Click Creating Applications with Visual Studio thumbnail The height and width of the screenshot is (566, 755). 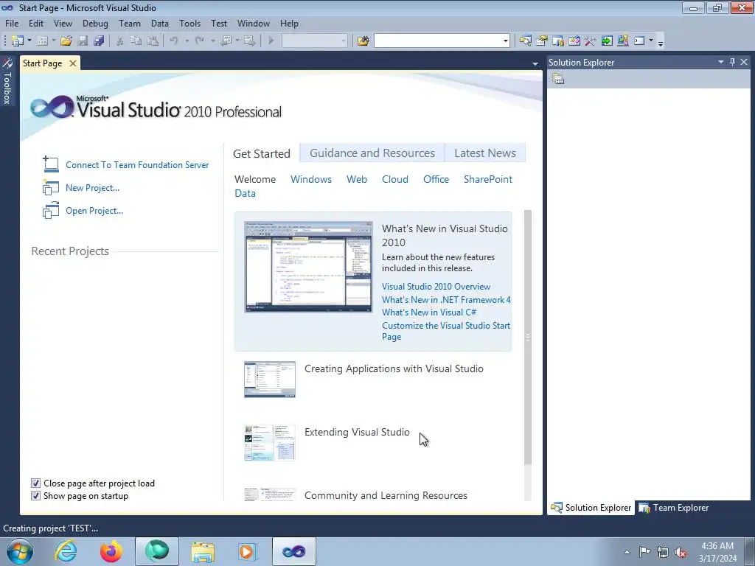pyautogui.click(x=270, y=380)
